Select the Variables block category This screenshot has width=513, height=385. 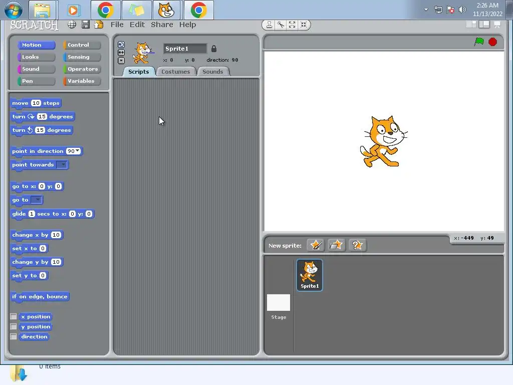[x=82, y=81]
